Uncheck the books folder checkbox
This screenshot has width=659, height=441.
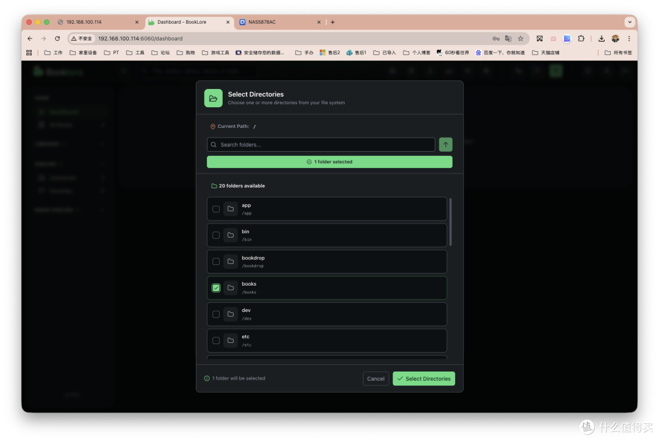tap(216, 288)
